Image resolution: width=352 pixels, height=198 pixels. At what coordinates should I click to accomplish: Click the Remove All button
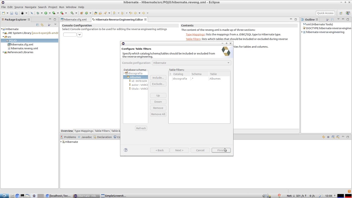[158, 114]
